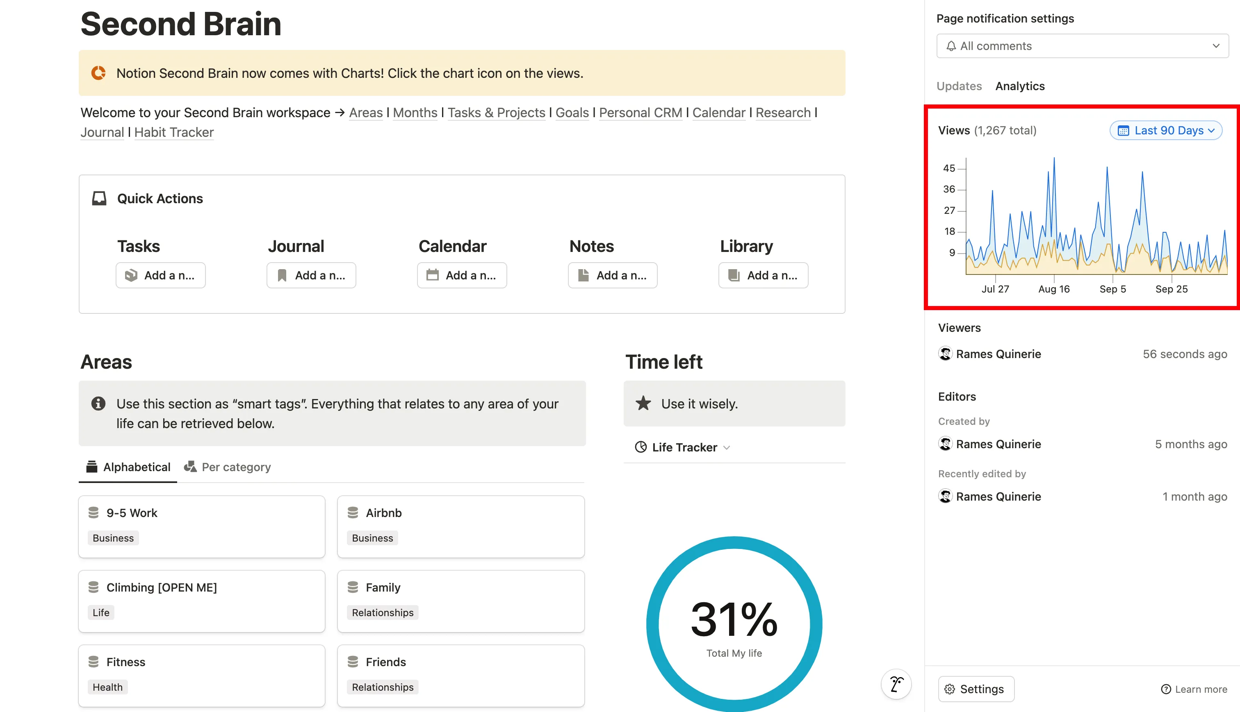Click the database icon on Fitness card

93,662
